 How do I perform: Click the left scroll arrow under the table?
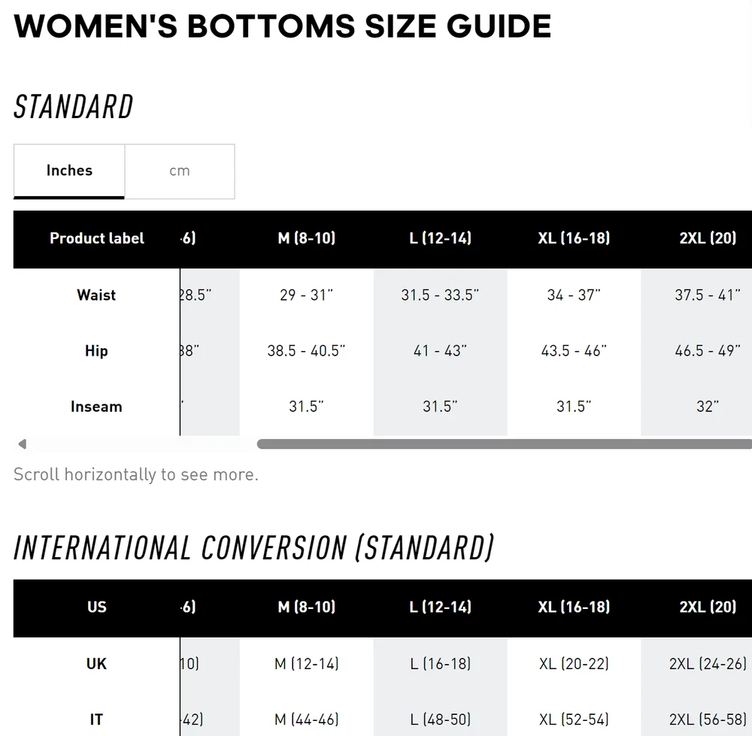coord(22,444)
